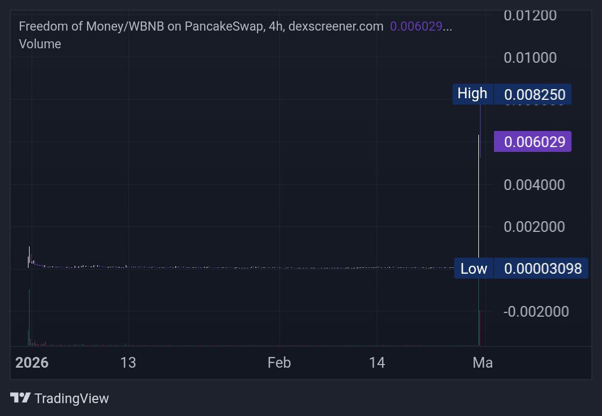Image resolution: width=602 pixels, height=416 pixels.
Task: Select the Volume indicator label
Action: pos(40,43)
